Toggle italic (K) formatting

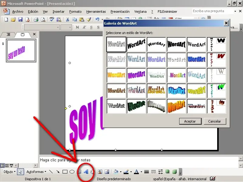pyautogui.click(x=84, y=27)
